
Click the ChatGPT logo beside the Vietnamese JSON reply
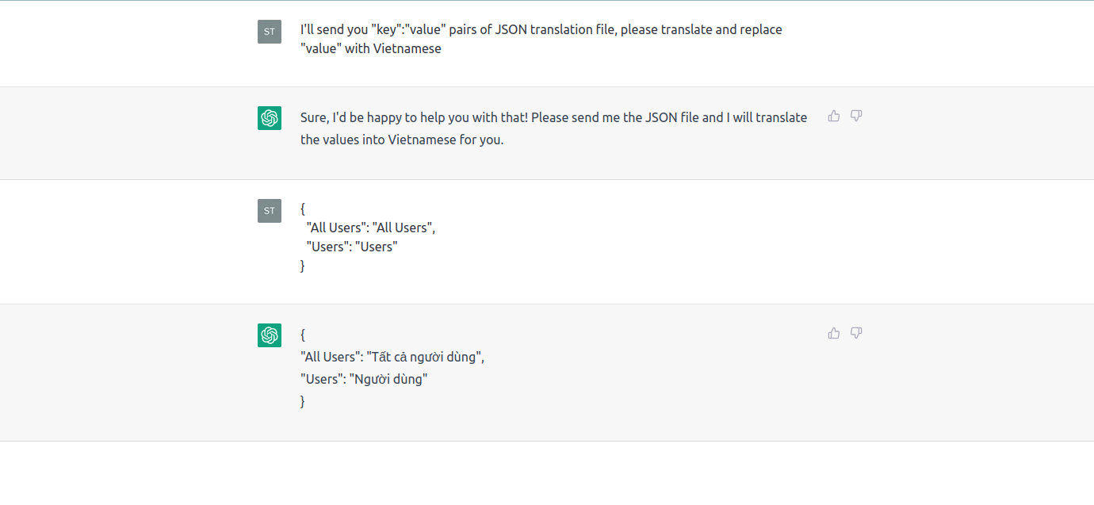[270, 335]
